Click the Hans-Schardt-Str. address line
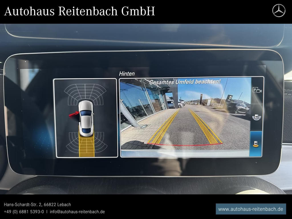This screenshot has width=292, height=219. (37, 204)
